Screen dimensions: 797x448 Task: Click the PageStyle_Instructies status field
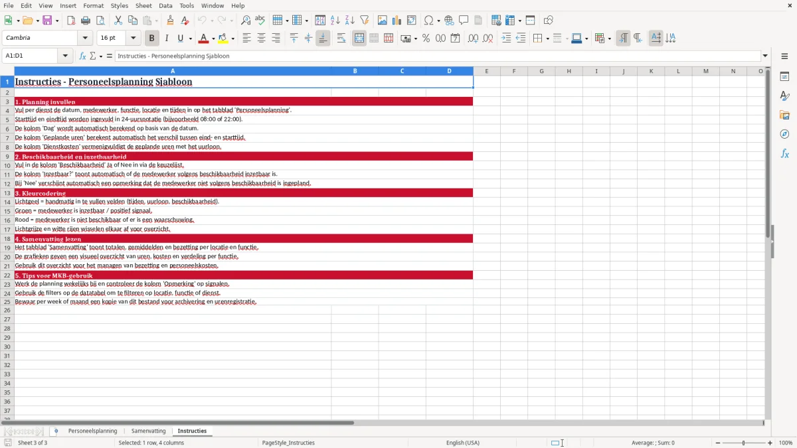pyautogui.click(x=288, y=443)
